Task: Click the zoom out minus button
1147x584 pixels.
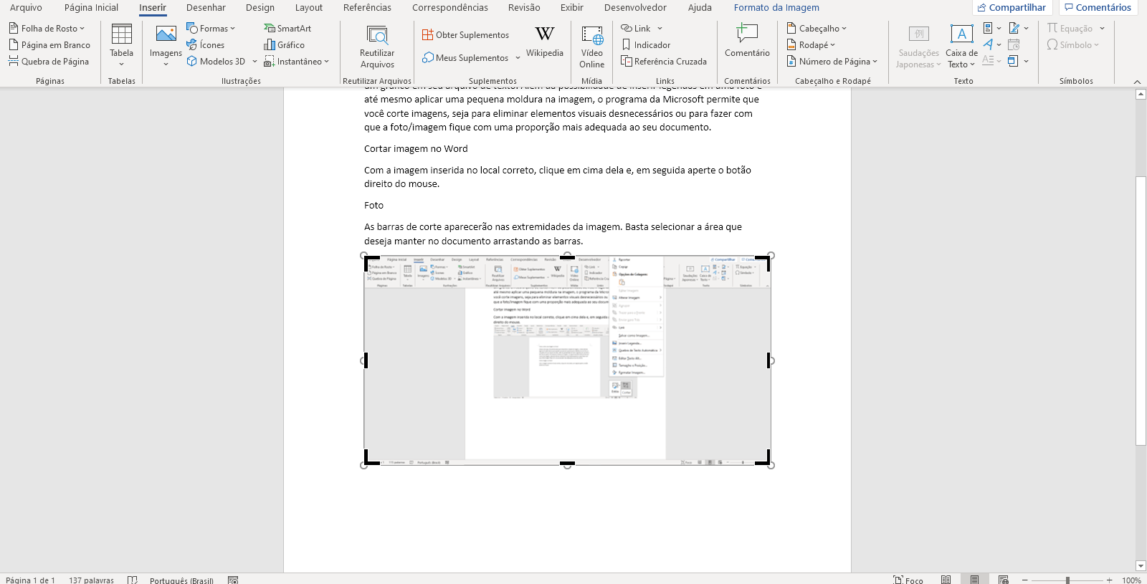Action: 1024,580
